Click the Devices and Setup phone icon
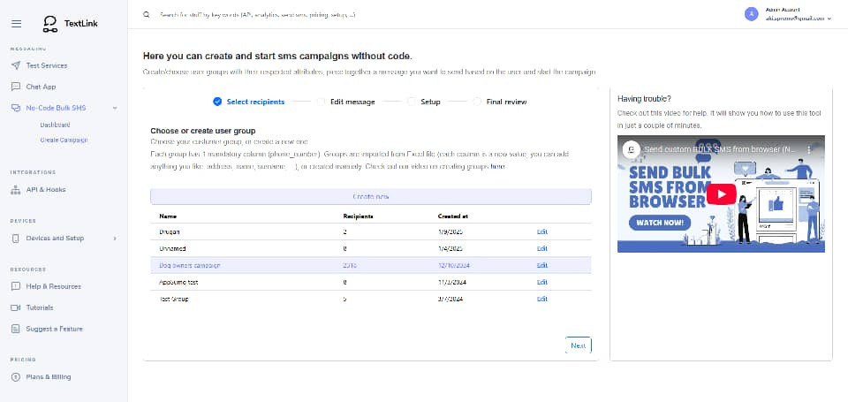848x402 pixels. coord(15,238)
